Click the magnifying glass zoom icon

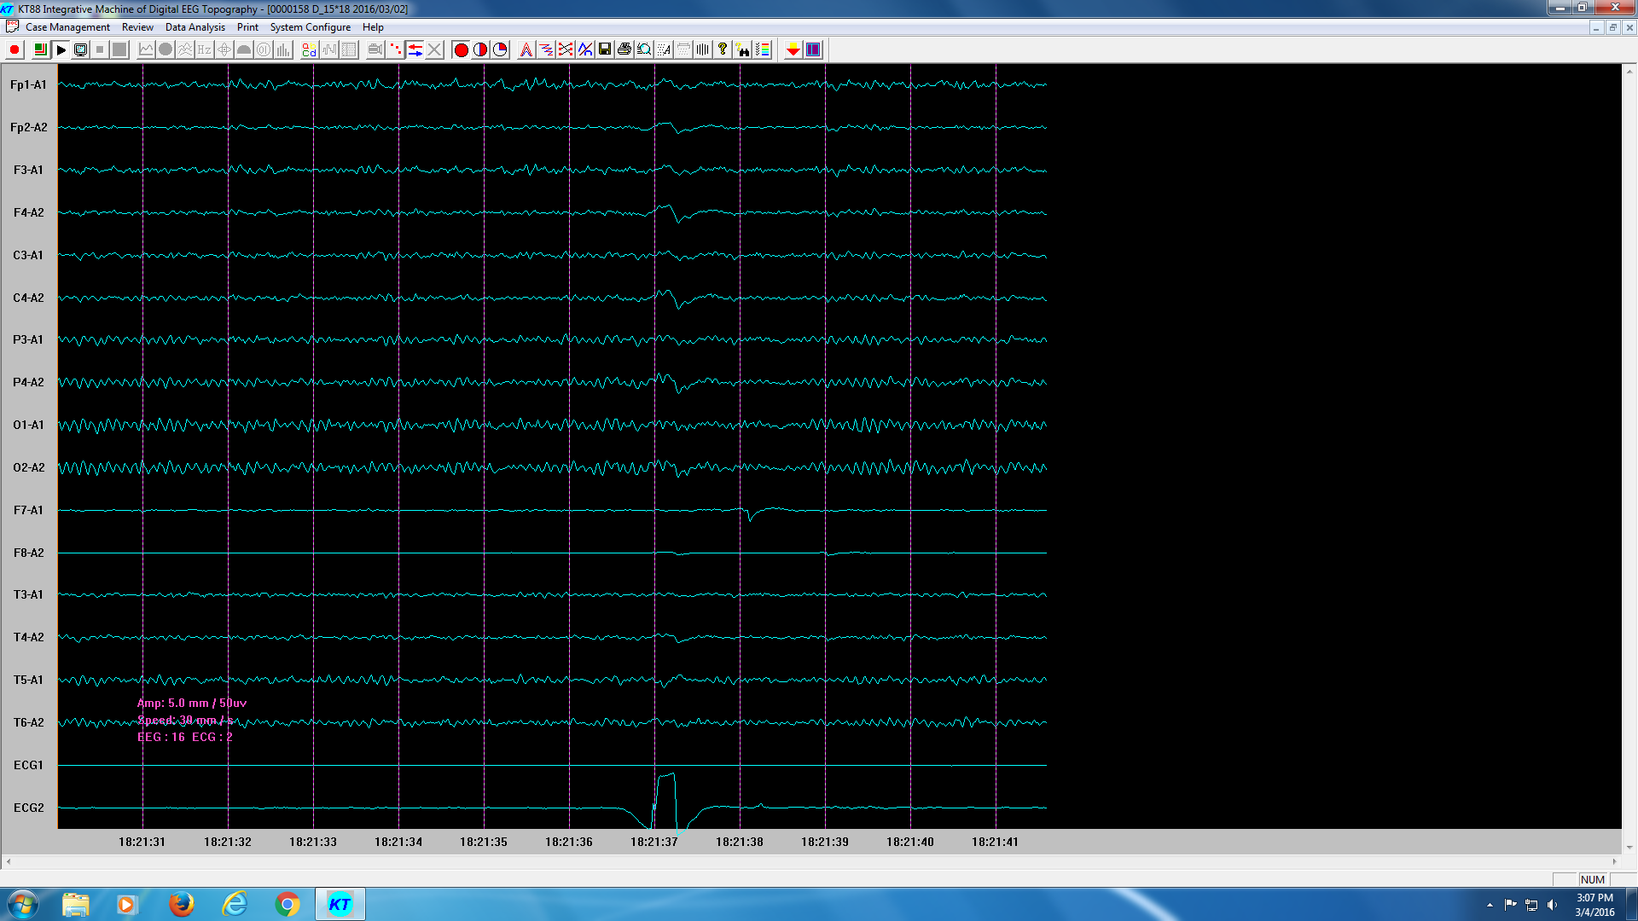tap(644, 49)
